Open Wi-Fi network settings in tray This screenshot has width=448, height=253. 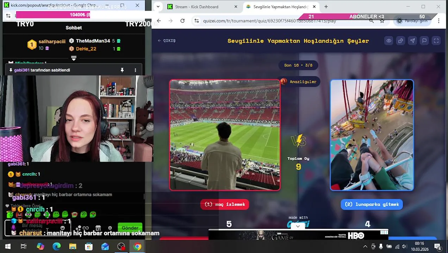point(397,247)
